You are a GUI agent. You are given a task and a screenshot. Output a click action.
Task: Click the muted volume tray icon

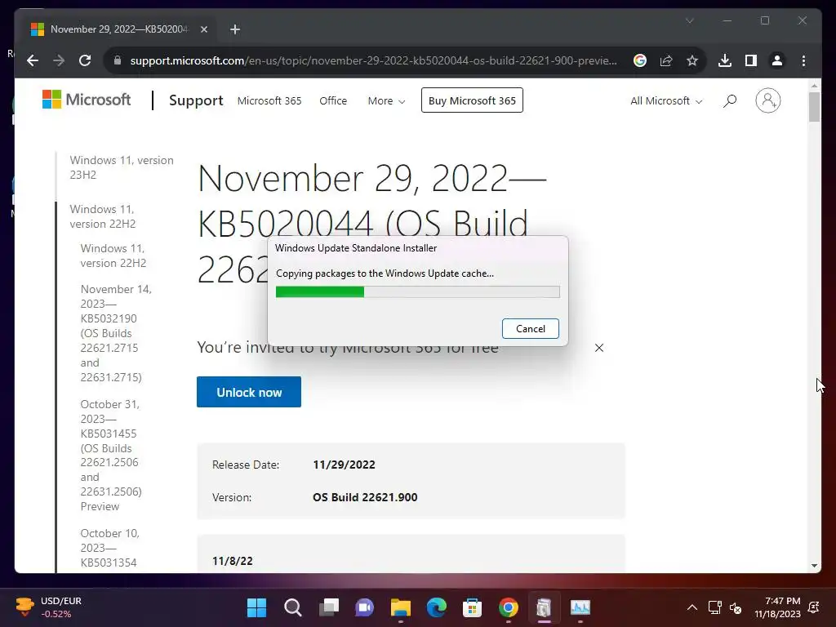(x=736, y=607)
